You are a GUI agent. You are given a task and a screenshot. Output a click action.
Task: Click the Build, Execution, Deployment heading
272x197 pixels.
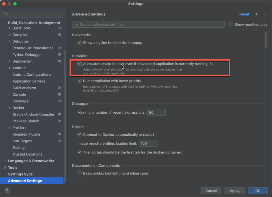click(x=34, y=23)
